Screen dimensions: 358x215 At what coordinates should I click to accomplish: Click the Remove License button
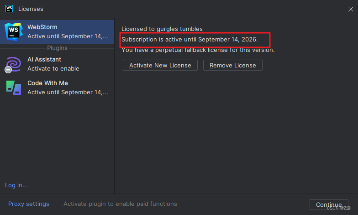pyautogui.click(x=233, y=66)
